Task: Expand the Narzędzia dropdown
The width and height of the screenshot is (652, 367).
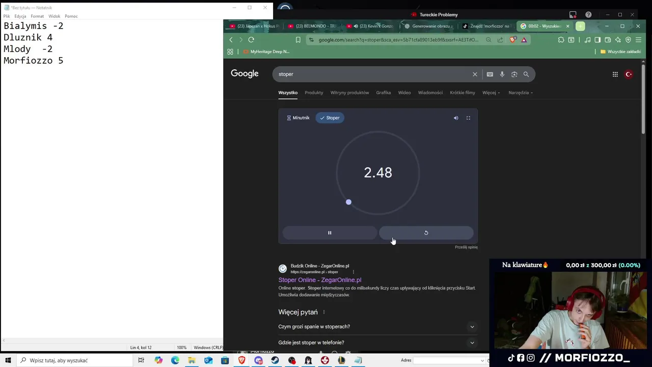Action: tap(521, 93)
